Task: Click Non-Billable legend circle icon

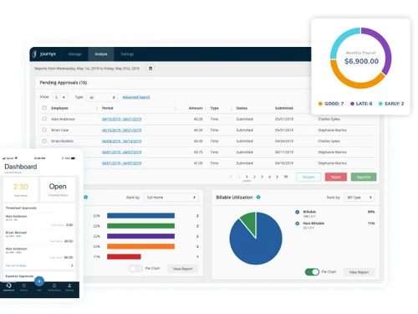Action: 298,224
